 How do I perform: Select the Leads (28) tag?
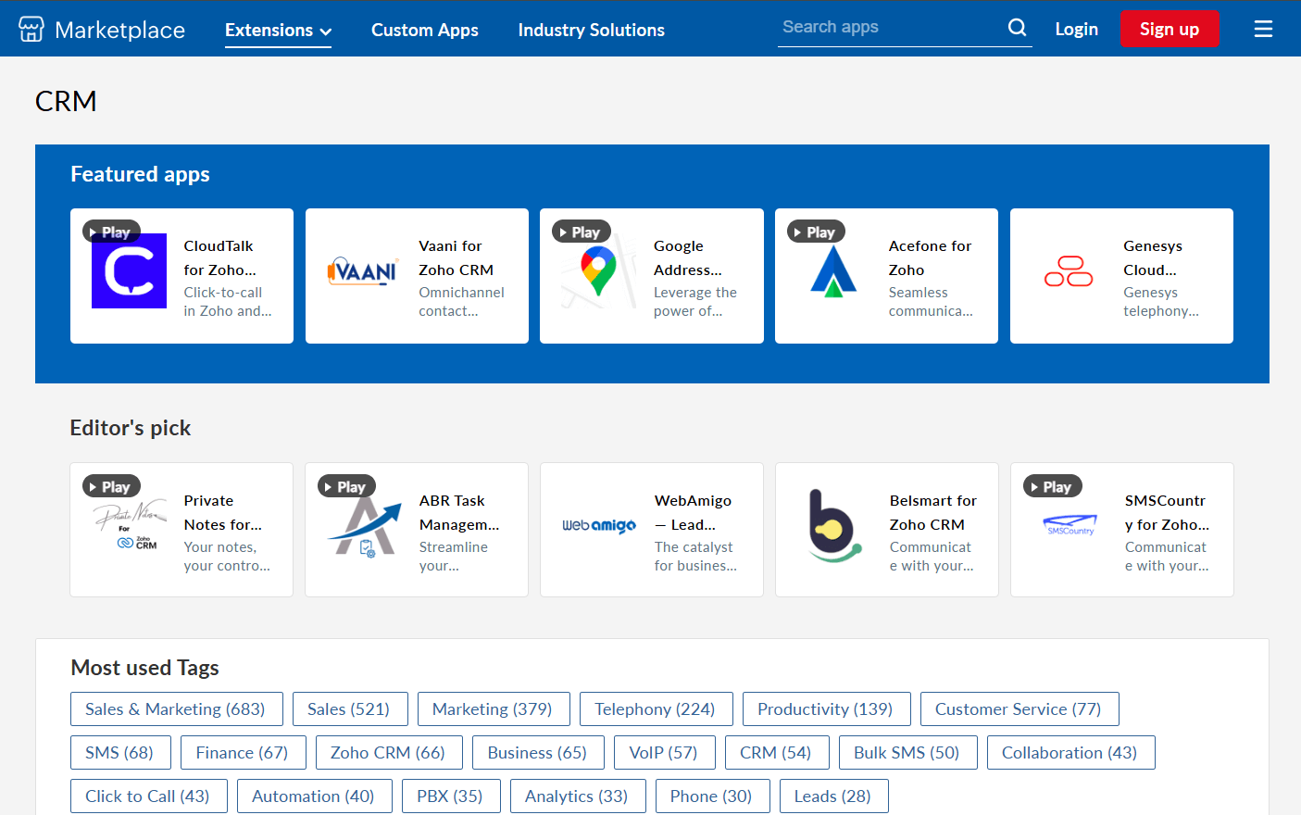[x=833, y=796]
